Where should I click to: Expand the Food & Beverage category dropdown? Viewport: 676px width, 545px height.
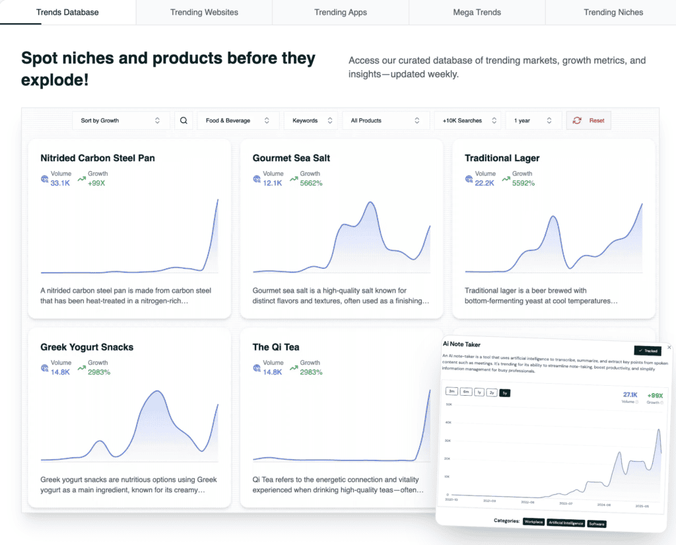237,121
